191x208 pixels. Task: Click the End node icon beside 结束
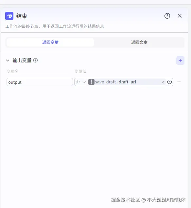[9, 16]
